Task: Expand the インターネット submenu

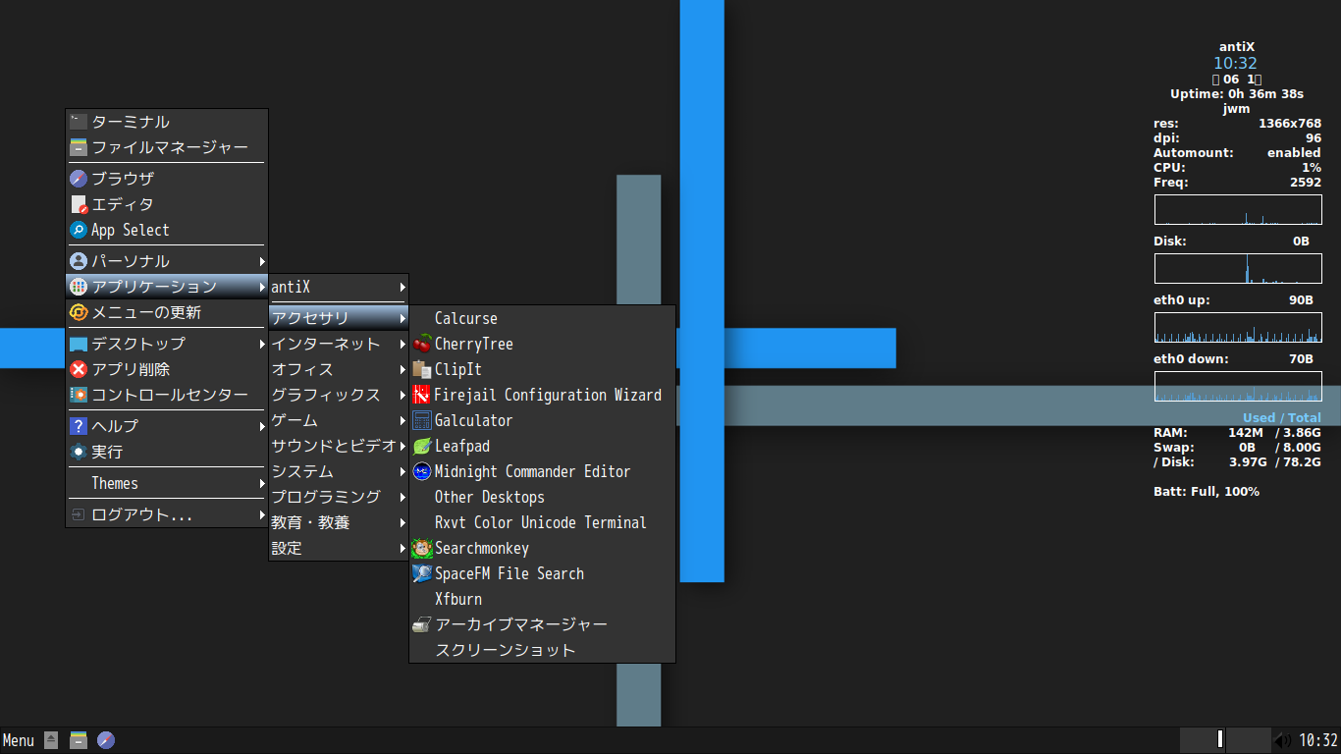Action: [x=339, y=344]
